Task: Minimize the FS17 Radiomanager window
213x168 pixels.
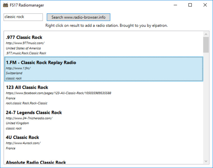Action: tap(175, 5)
